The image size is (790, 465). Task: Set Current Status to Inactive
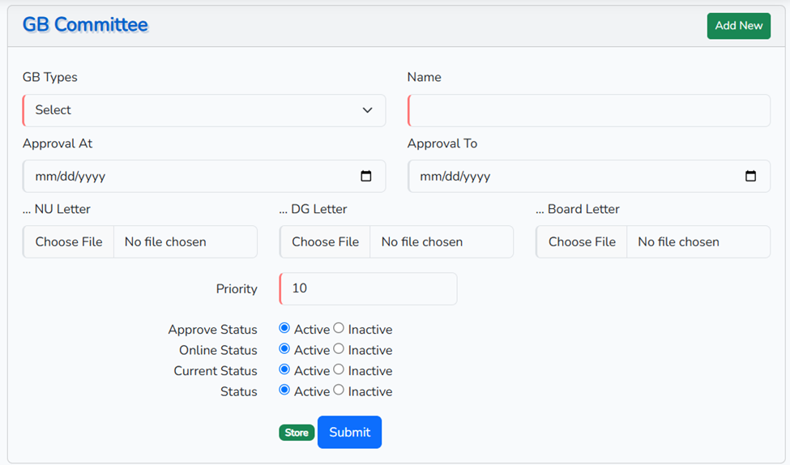[x=339, y=369]
